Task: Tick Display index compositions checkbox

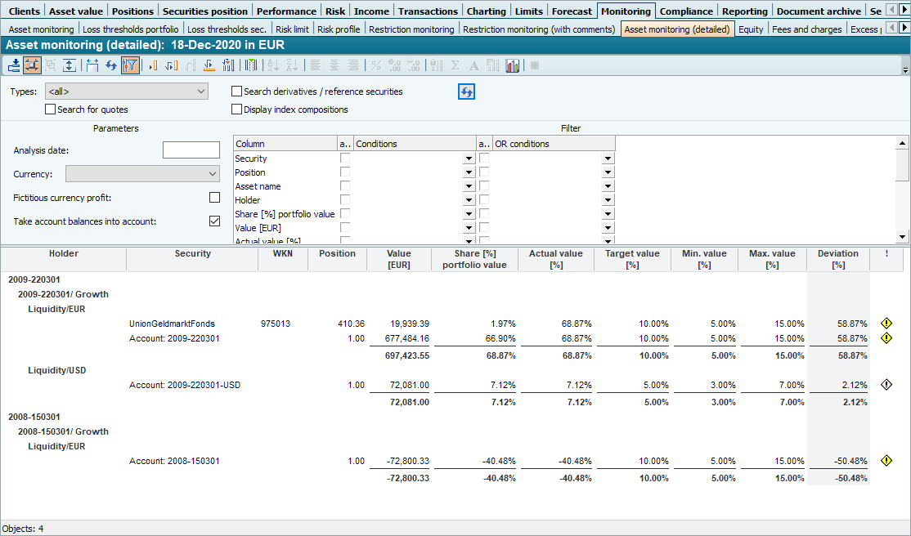Action: [x=237, y=109]
